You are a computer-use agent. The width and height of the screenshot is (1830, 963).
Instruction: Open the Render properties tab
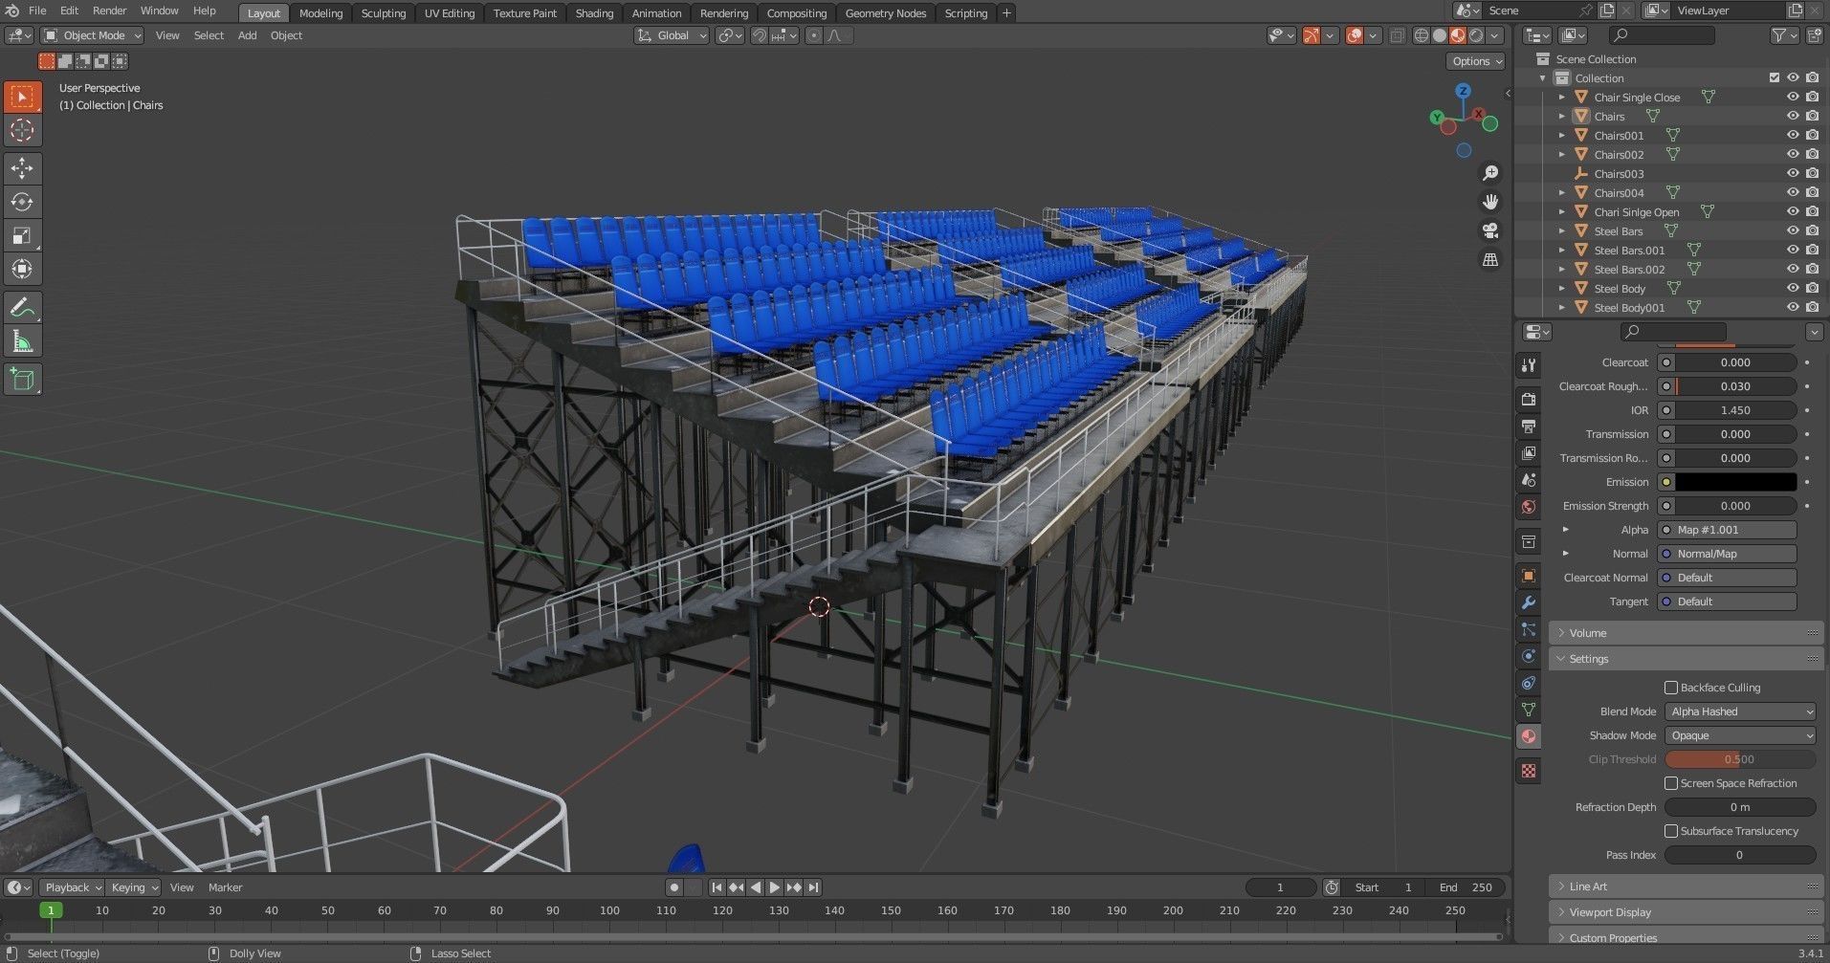1529,399
